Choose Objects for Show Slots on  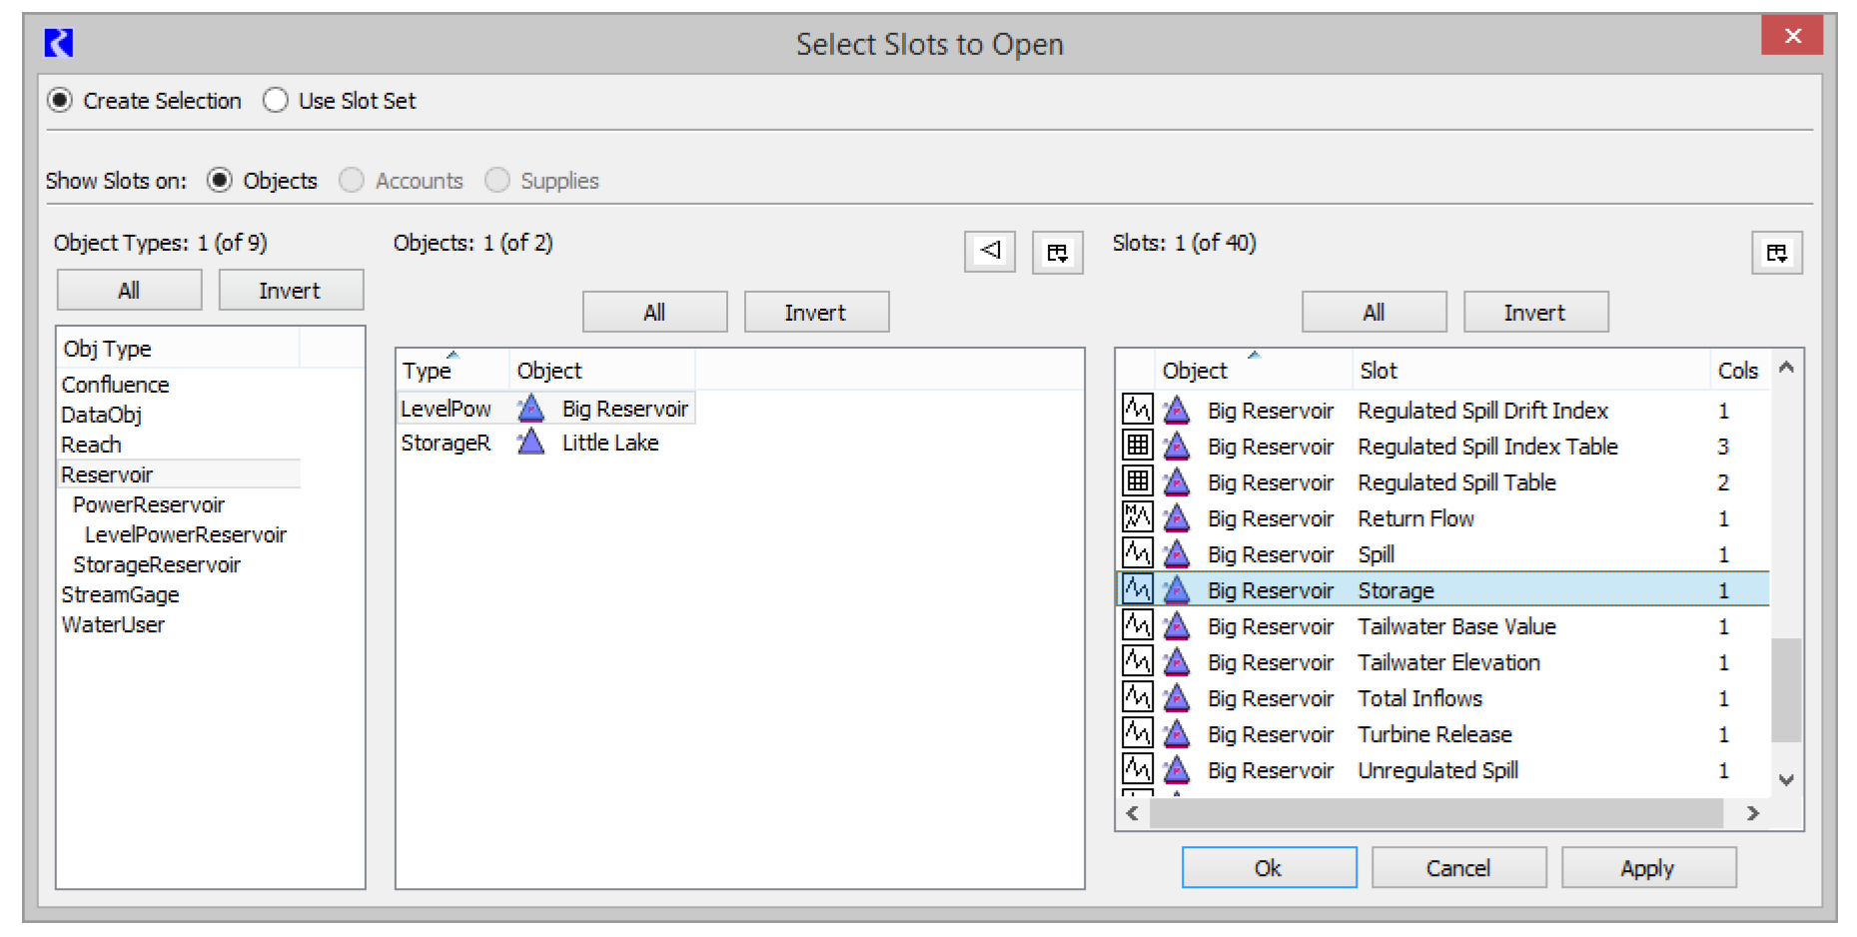[x=220, y=181]
